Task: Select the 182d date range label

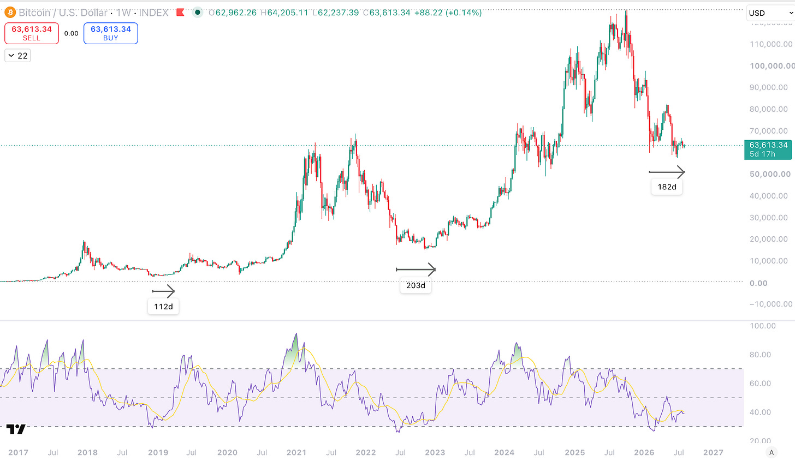Action: click(x=667, y=187)
